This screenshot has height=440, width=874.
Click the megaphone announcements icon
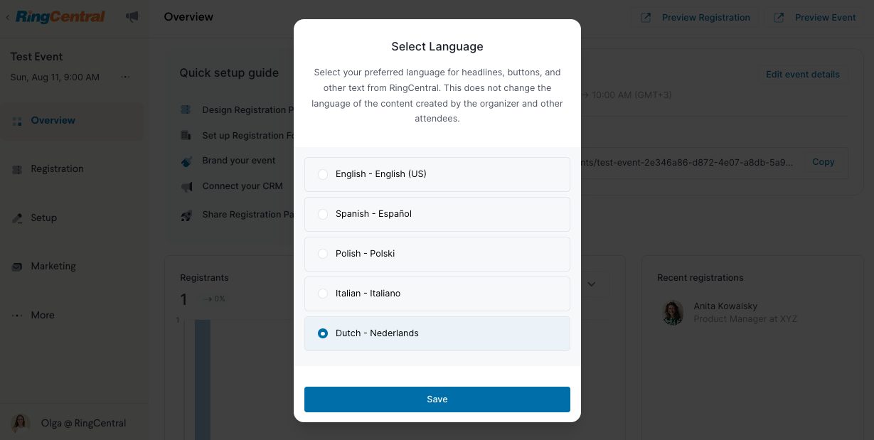pos(132,16)
